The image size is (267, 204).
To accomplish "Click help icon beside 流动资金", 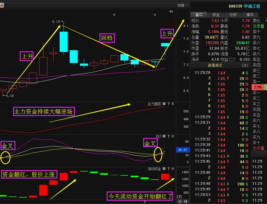I will click(x=168, y=169).
